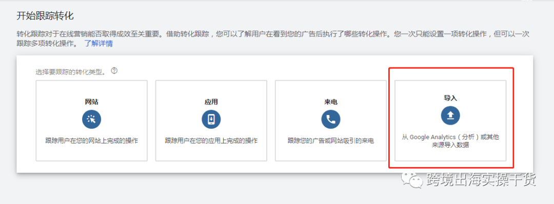Click the website cursor-click icon
The image size is (554, 204).
[91, 120]
